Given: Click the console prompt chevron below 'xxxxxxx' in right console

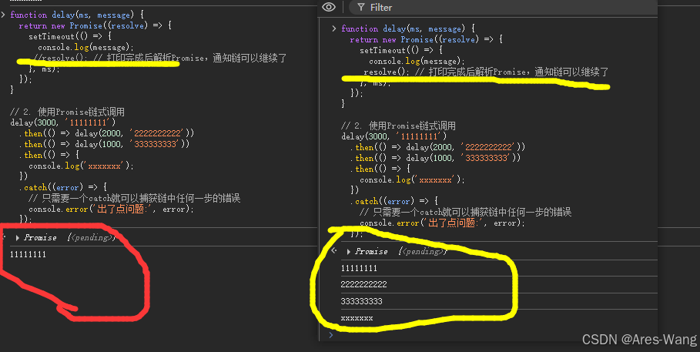Looking at the screenshot, I should (x=331, y=334).
